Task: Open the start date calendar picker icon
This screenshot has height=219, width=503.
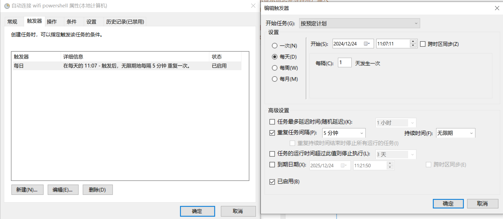Action: coord(367,44)
